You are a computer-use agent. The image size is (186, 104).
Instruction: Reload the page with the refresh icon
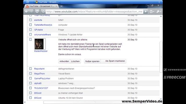click(37, 12)
